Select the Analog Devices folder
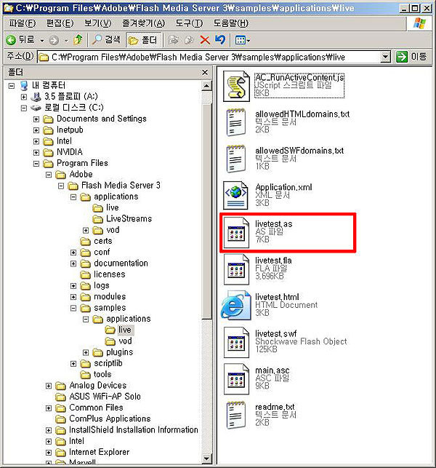 tap(91, 386)
